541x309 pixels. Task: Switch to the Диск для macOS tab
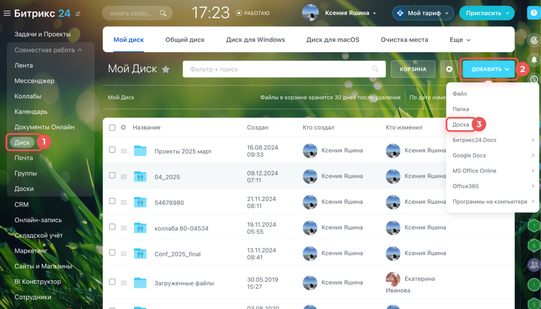[x=333, y=40]
